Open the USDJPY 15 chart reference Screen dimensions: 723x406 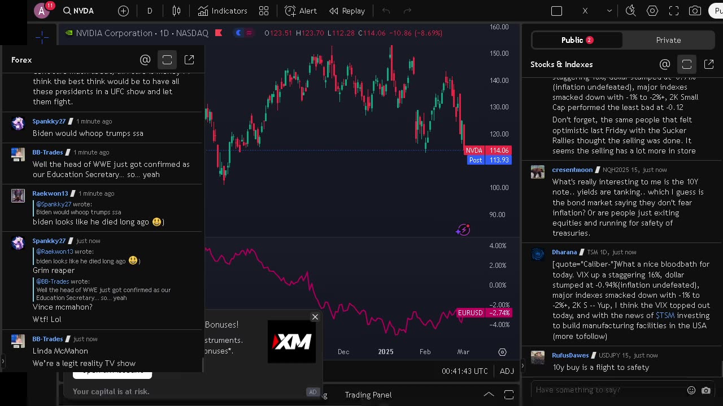[x=614, y=355]
